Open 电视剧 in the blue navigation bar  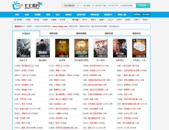tap(37, 15)
